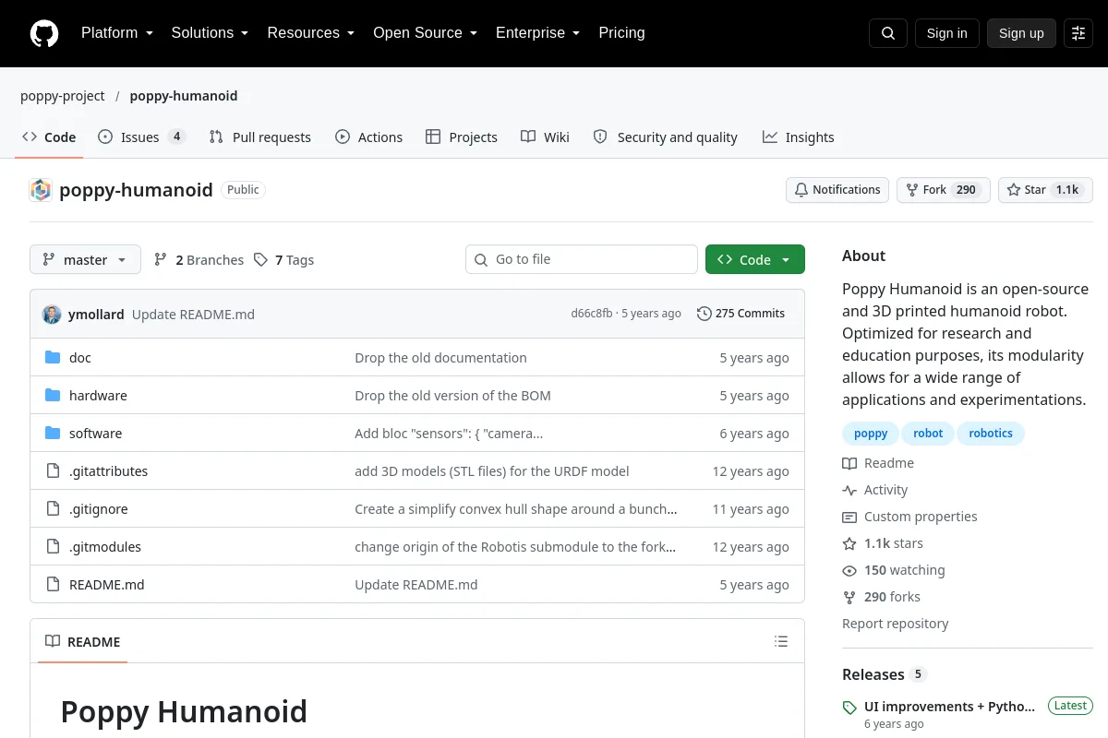
Task: Click ymollard author name
Action: pyautogui.click(x=96, y=315)
